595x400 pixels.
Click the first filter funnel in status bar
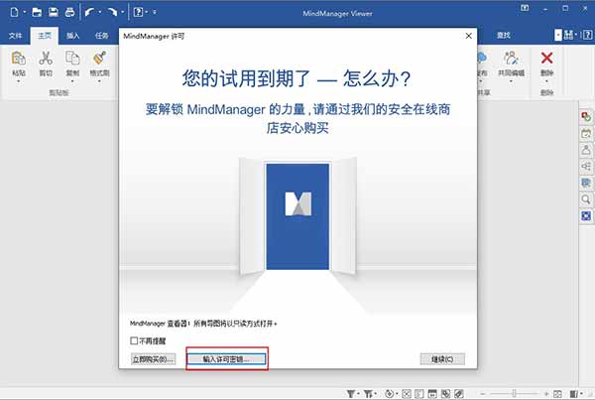(351, 394)
